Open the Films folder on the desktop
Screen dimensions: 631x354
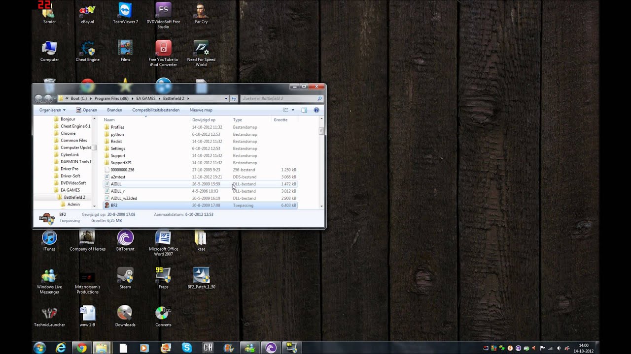click(125, 51)
